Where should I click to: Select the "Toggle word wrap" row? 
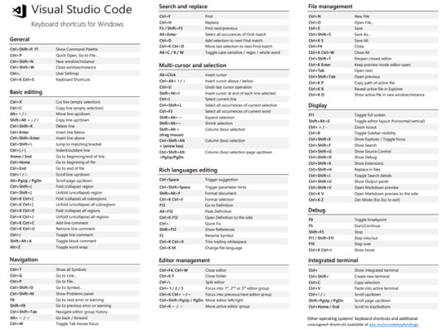pyautogui.click(x=74, y=247)
